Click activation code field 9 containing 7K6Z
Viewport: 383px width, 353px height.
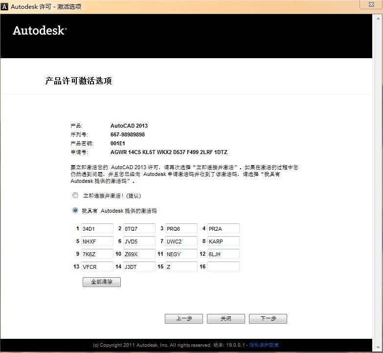[x=97, y=254]
